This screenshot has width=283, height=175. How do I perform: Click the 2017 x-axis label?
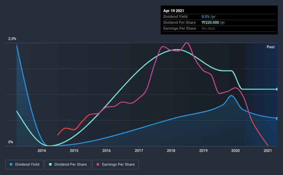coord(139,151)
